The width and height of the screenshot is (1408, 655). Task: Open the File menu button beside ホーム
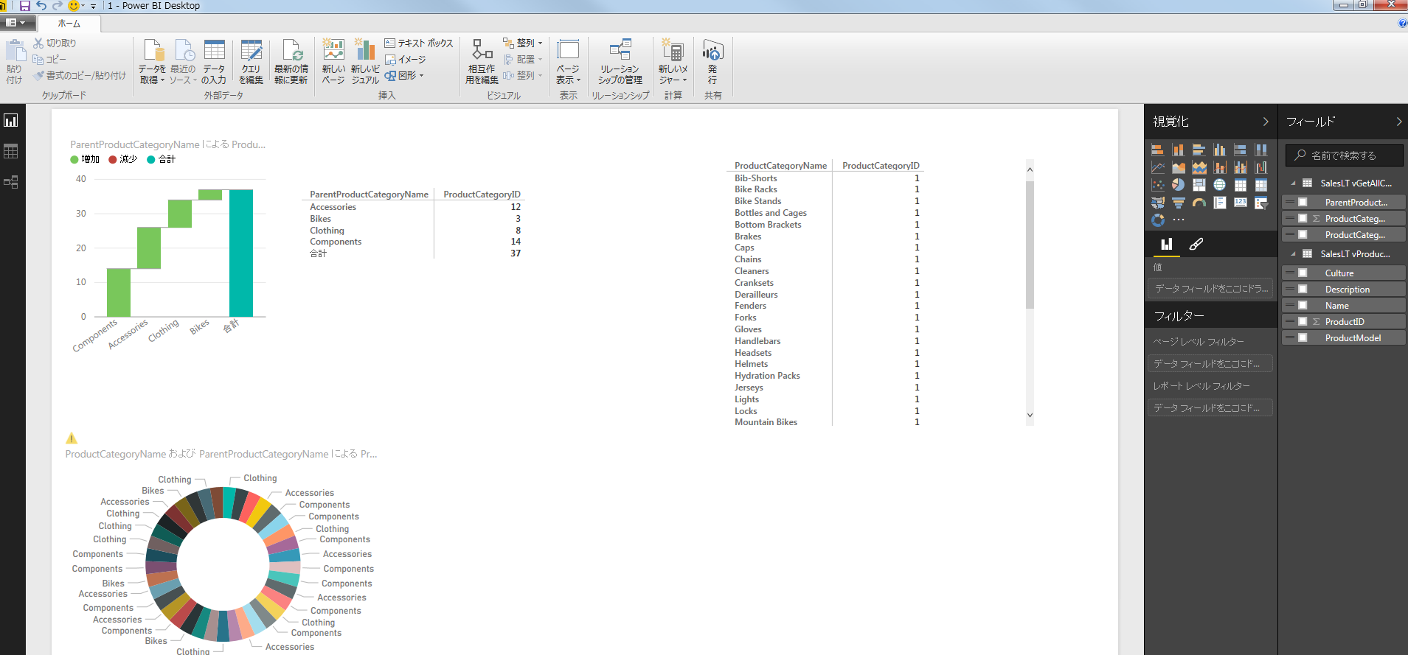[16, 23]
